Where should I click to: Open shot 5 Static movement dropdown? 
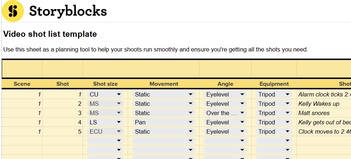pos(164,131)
